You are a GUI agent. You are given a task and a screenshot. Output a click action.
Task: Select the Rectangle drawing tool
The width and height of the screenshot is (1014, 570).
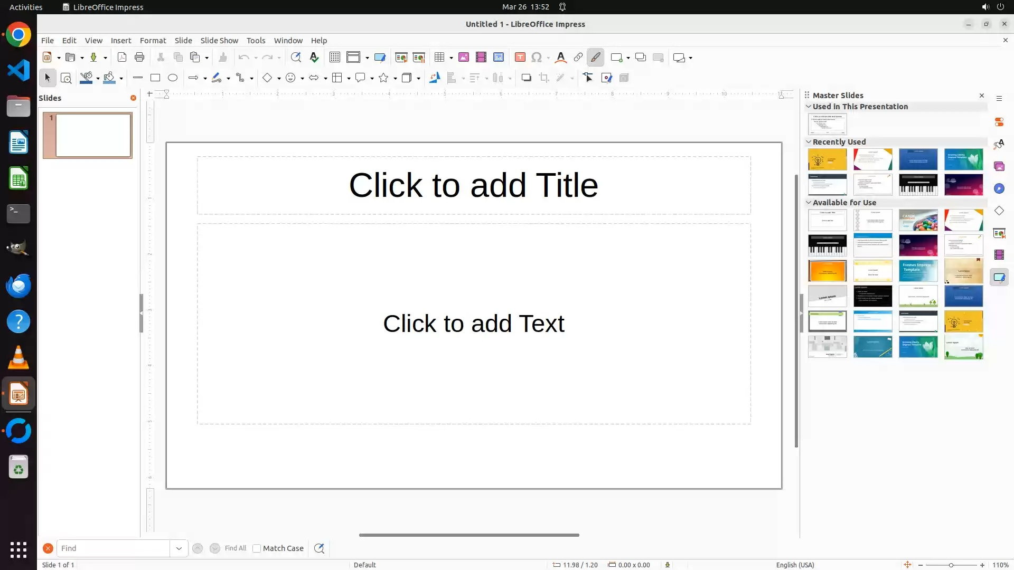(x=155, y=78)
